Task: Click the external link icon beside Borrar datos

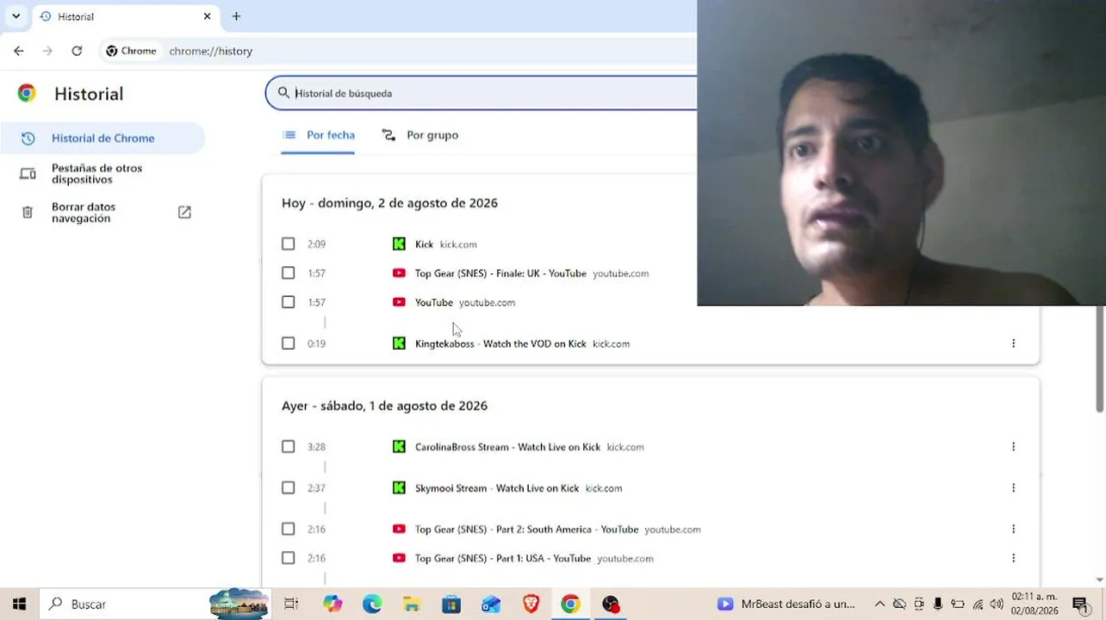Action: pos(184,212)
